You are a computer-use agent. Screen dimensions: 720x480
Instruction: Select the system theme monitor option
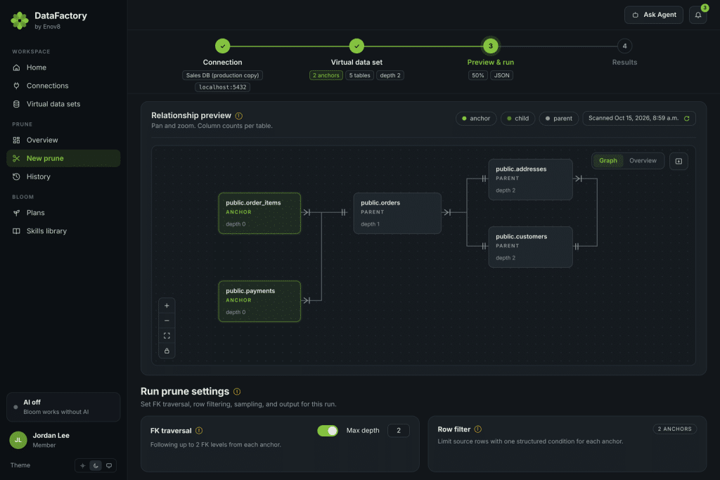[x=109, y=465]
